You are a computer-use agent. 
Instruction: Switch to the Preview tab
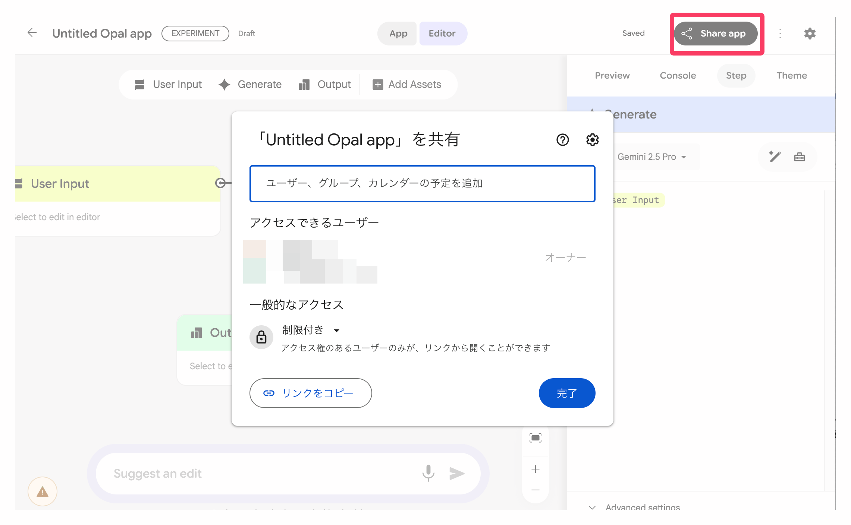point(612,76)
